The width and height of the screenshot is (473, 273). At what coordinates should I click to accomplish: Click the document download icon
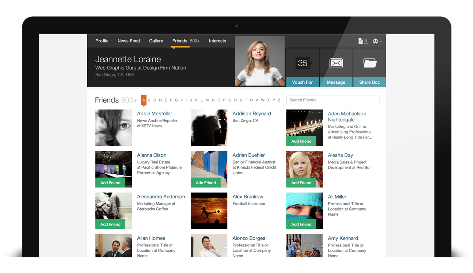(x=363, y=41)
